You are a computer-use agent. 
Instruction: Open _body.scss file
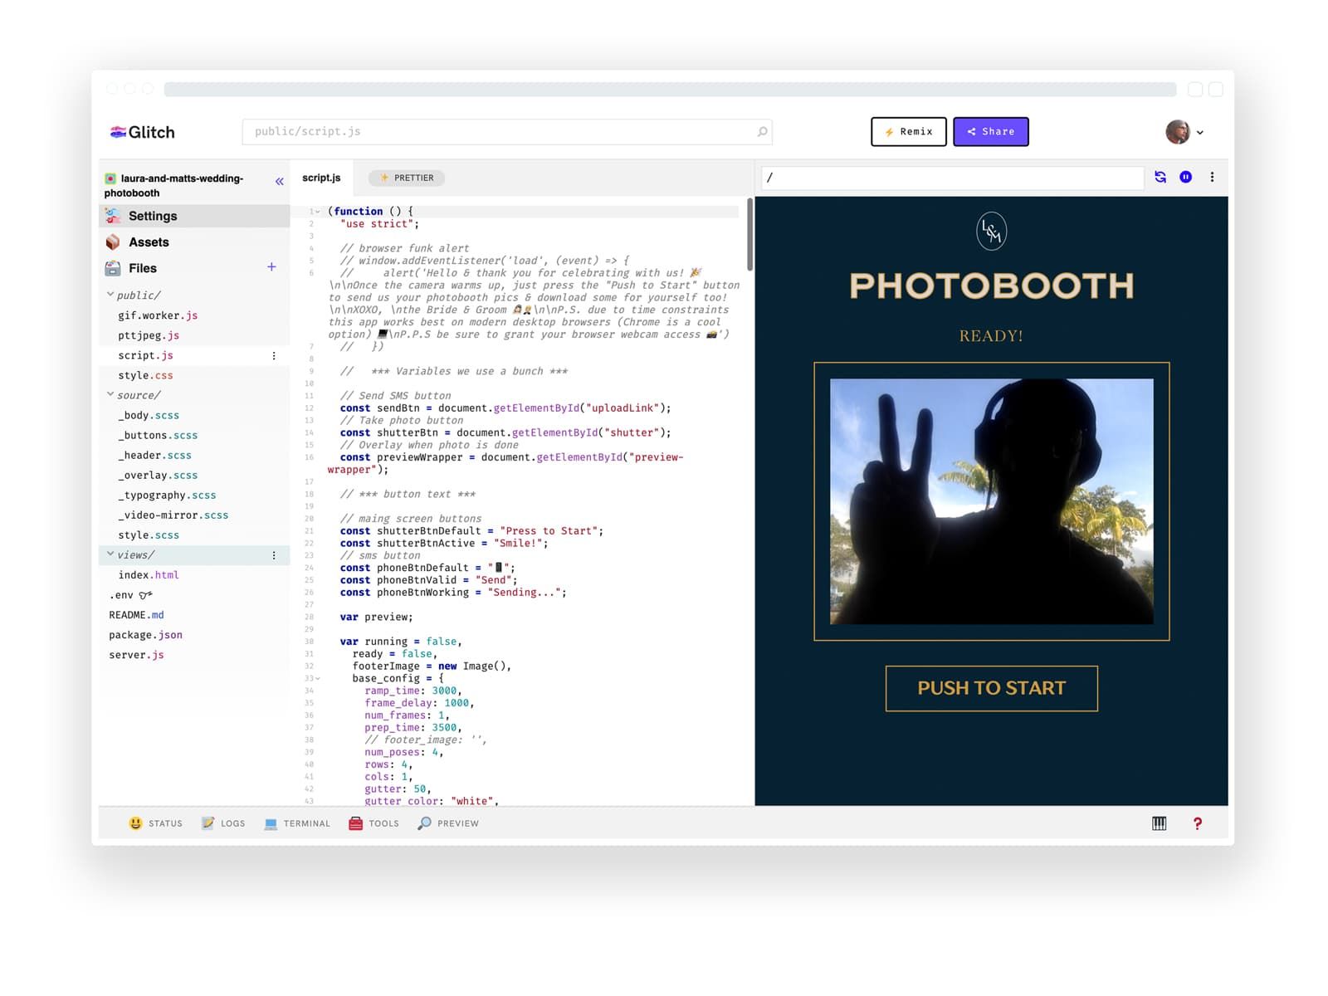pos(149,415)
